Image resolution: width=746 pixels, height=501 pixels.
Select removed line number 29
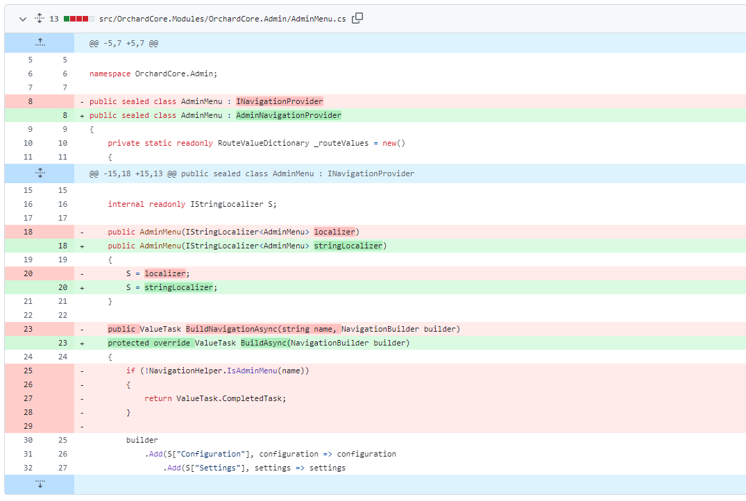tap(28, 426)
